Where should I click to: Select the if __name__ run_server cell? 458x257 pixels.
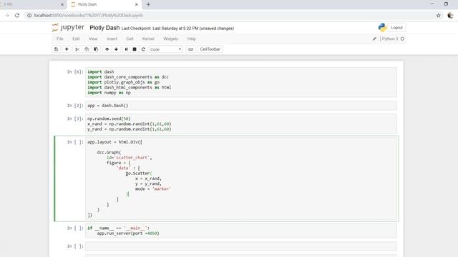(241, 231)
